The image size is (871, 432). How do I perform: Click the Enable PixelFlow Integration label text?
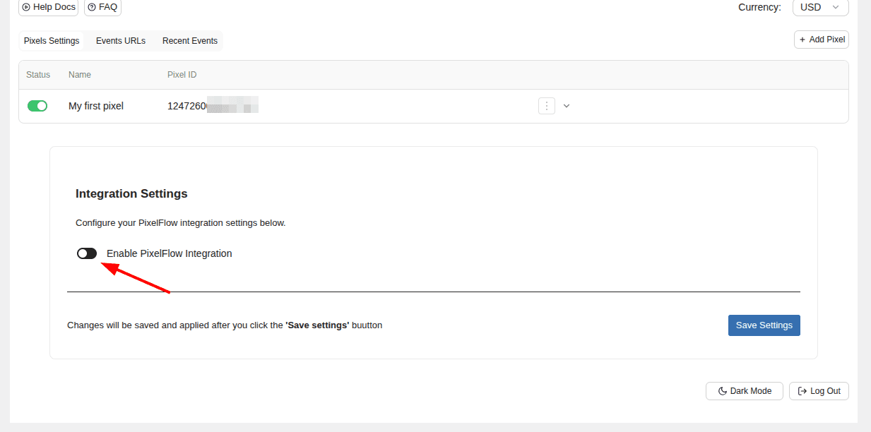(x=169, y=253)
